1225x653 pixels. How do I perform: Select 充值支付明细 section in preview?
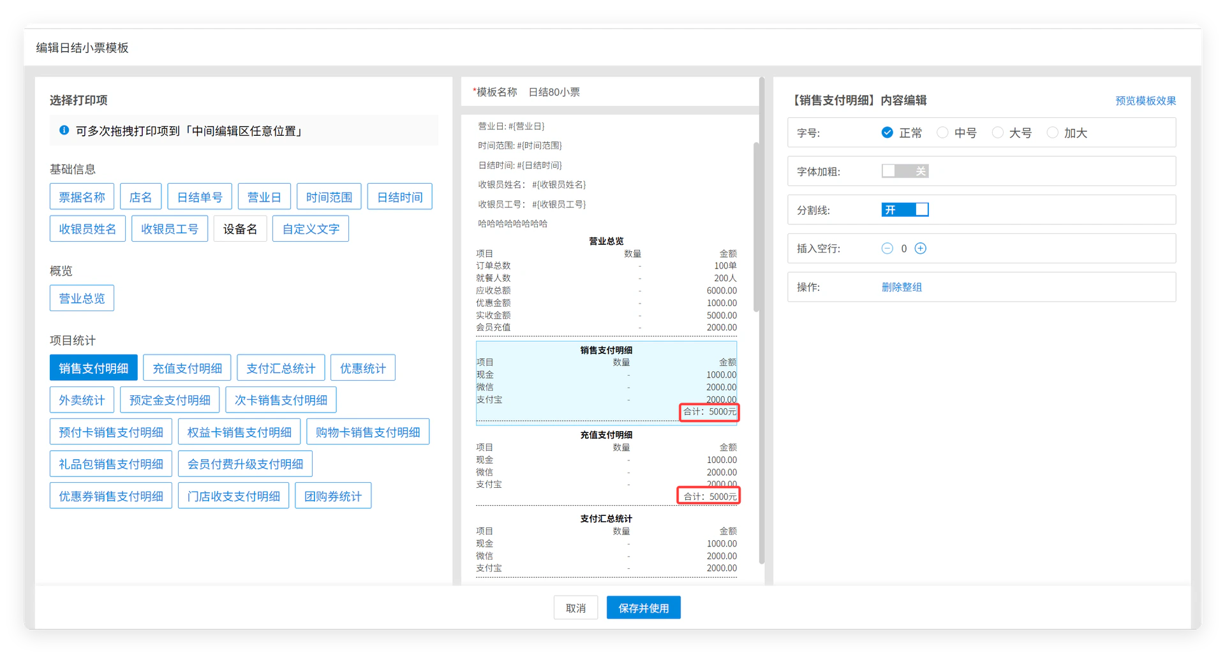[x=606, y=466]
